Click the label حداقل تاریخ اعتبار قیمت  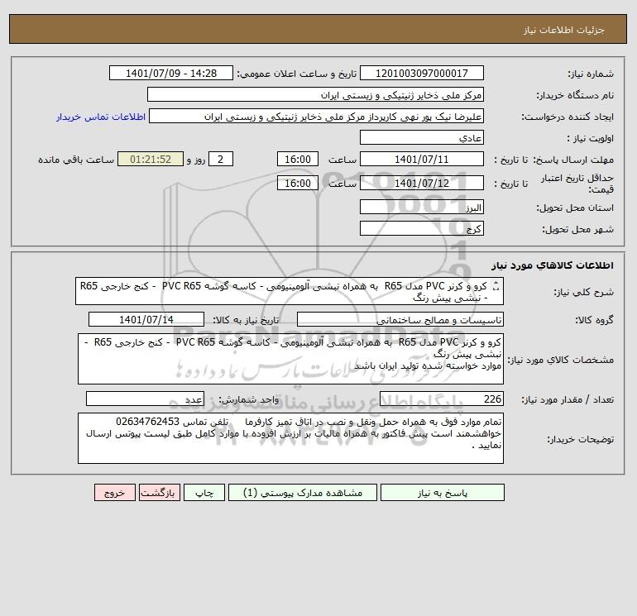(x=577, y=184)
